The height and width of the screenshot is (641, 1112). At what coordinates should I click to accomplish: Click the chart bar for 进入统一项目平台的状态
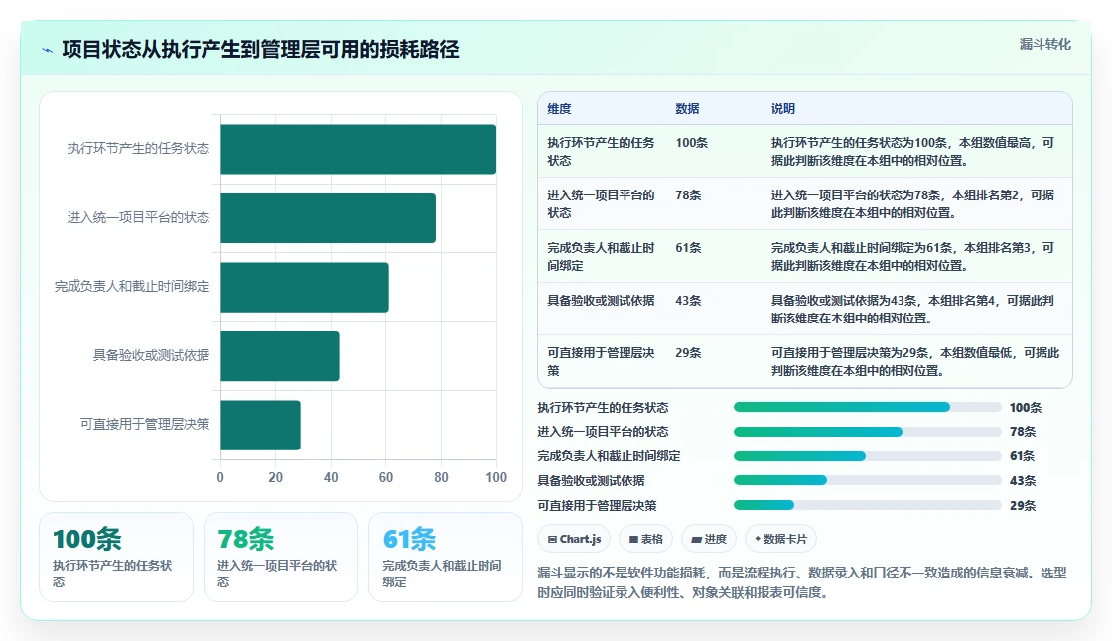pos(328,217)
